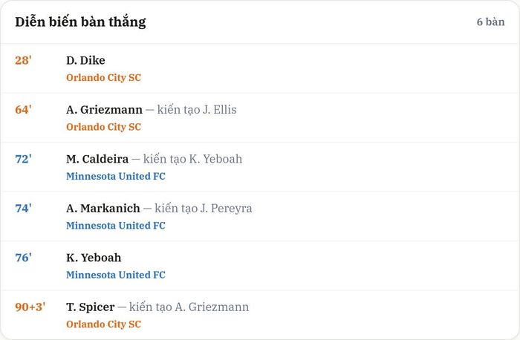520x340 pixels.
Task: Select the 28' minute marker
Action: pyautogui.click(x=23, y=60)
